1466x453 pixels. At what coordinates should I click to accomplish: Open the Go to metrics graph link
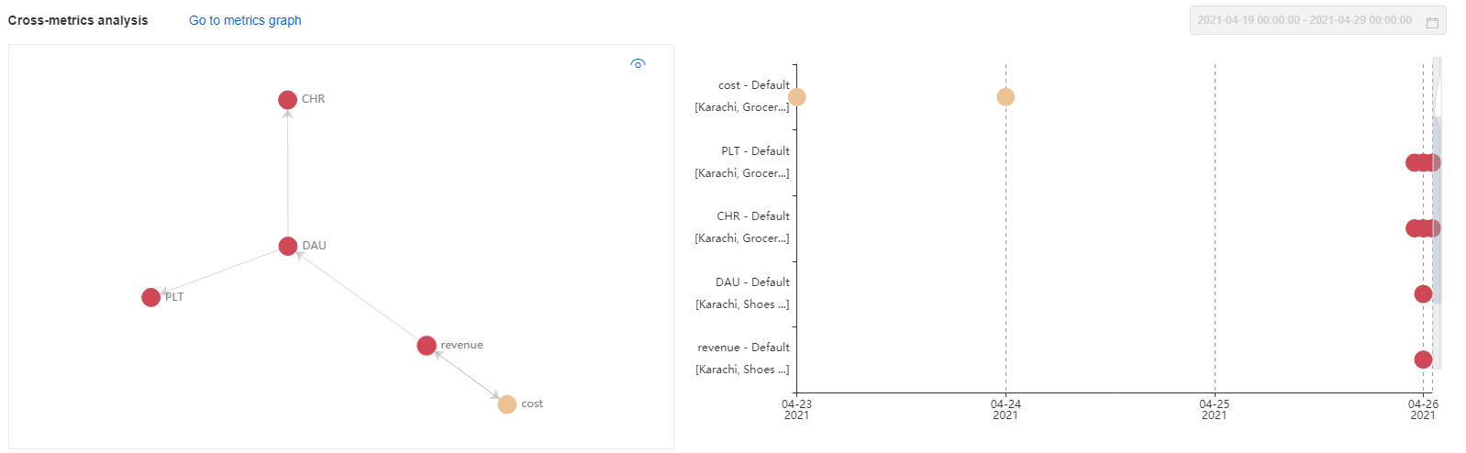[245, 20]
